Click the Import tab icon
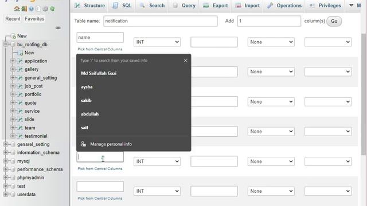This screenshot has width=367, height=206. [x=238, y=5]
